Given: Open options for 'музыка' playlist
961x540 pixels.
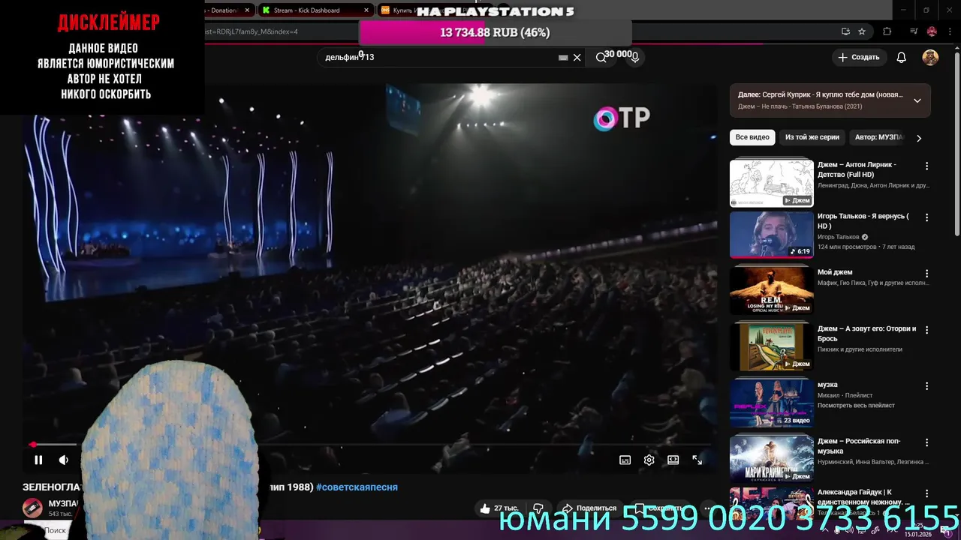Looking at the screenshot, I should 926,386.
